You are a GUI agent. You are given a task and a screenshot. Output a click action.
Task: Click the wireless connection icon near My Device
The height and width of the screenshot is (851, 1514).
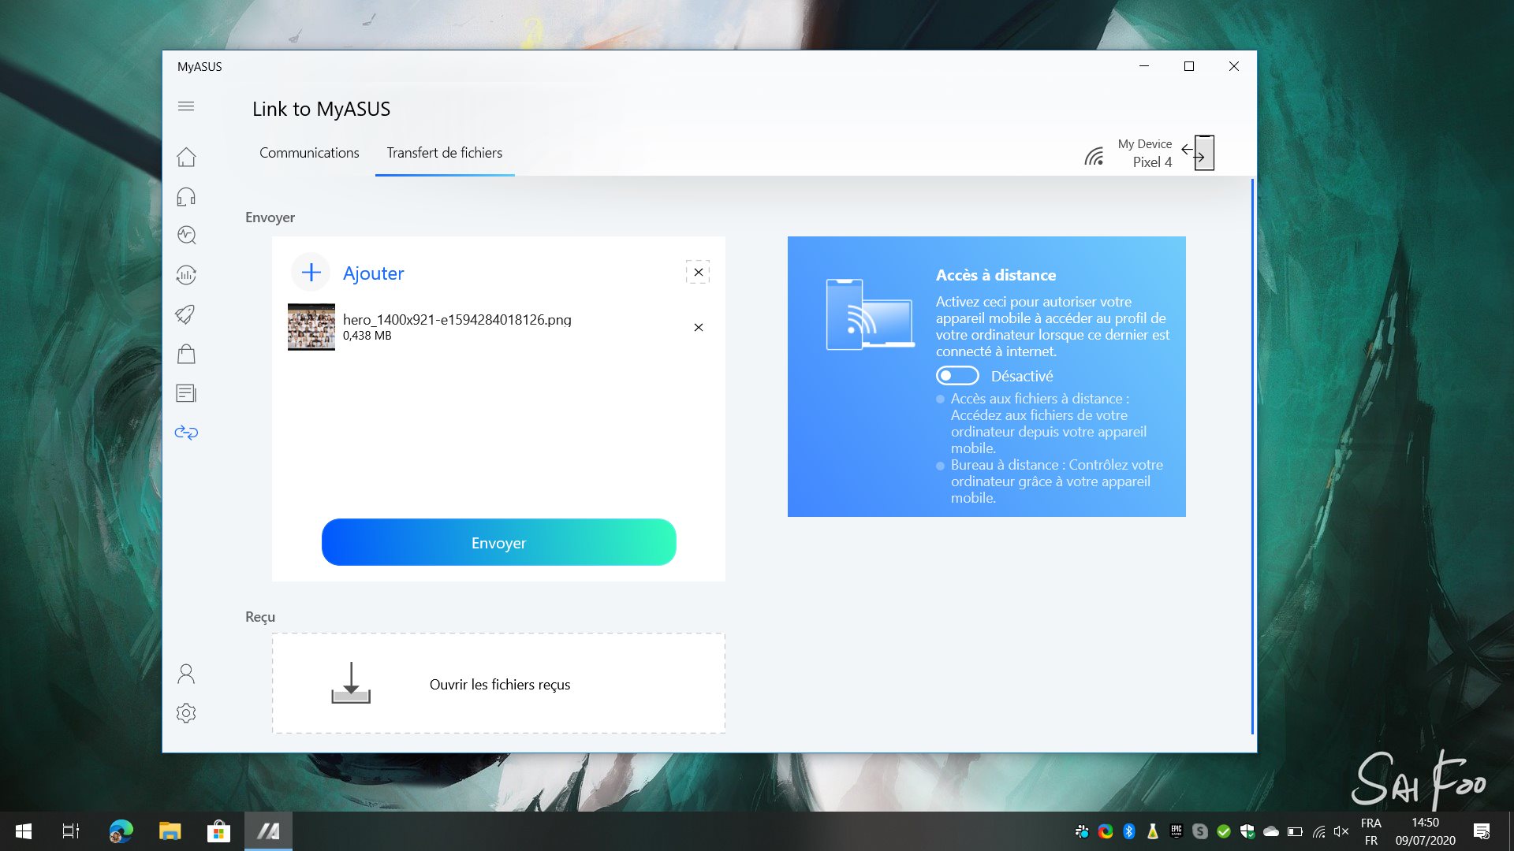pyautogui.click(x=1094, y=157)
